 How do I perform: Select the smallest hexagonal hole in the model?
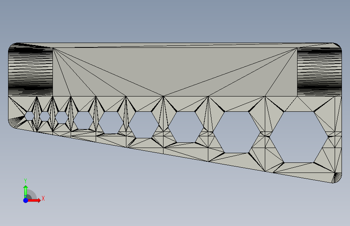click(29, 116)
